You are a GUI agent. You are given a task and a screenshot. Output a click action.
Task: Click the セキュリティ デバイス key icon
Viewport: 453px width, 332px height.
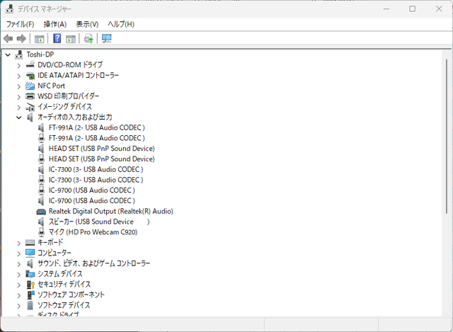pos(30,285)
